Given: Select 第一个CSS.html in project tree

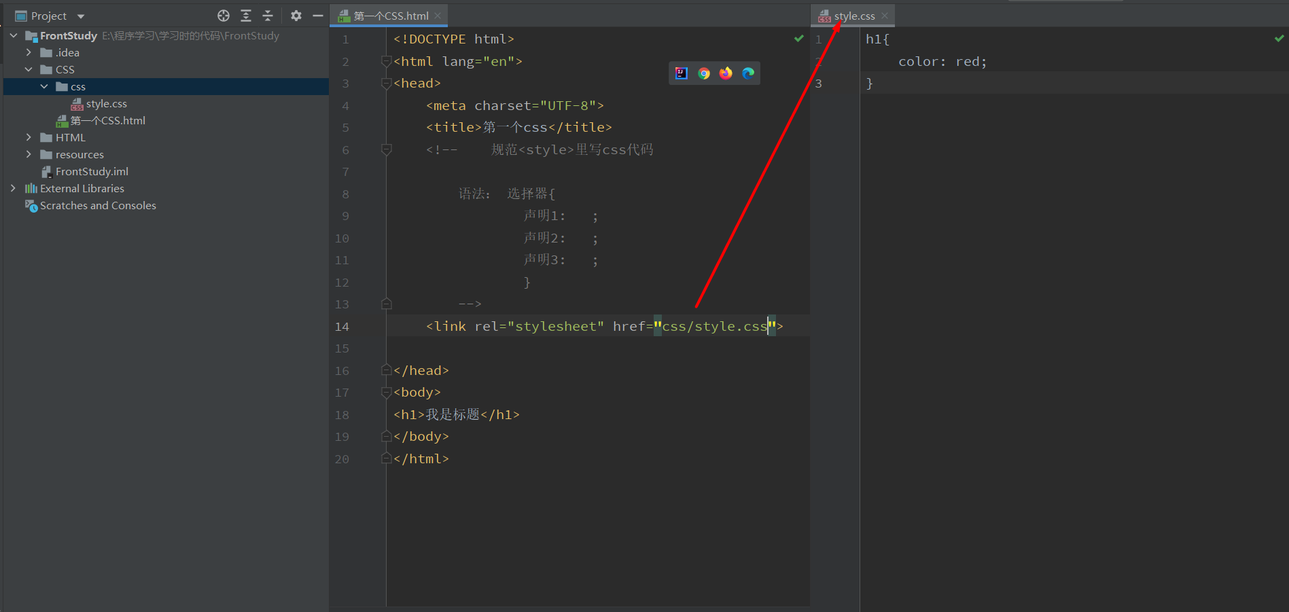Looking at the screenshot, I should tap(166, 120).
